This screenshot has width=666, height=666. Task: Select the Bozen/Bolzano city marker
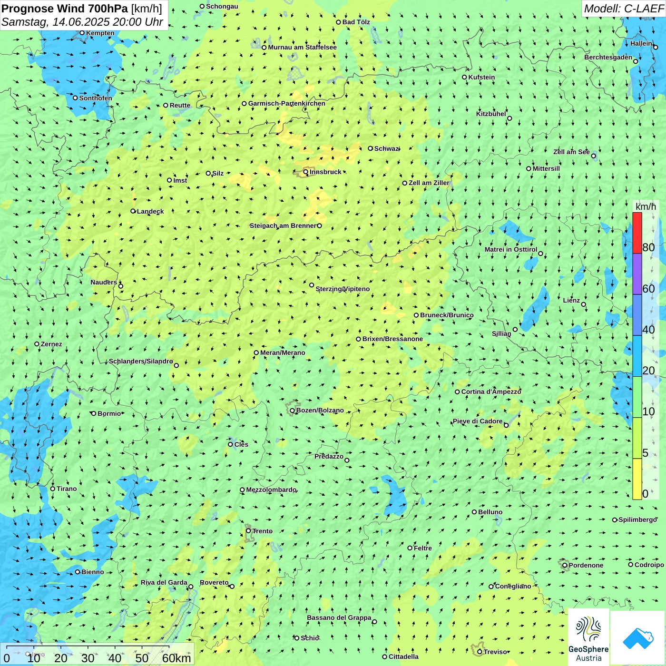293,411
